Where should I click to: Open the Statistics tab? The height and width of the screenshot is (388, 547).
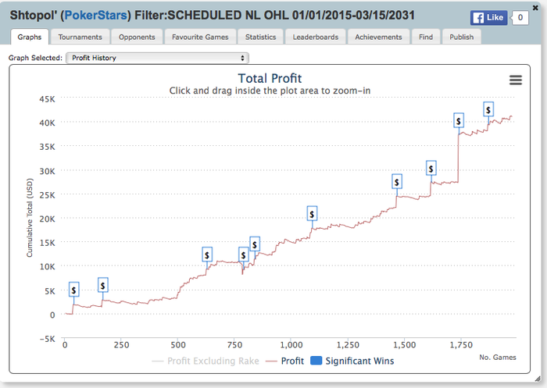coord(260,37)
